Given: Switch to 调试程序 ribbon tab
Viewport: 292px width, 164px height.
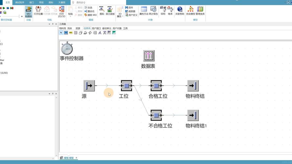Looking at the screenshot, I should (20, 2).
